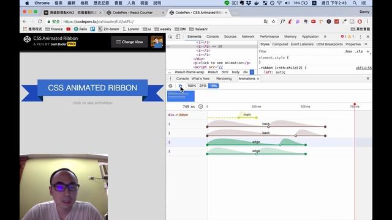Viewport: 392px width, 220px height.
Task: Select the Event Listeners pane tab
Action: [302, 44]
